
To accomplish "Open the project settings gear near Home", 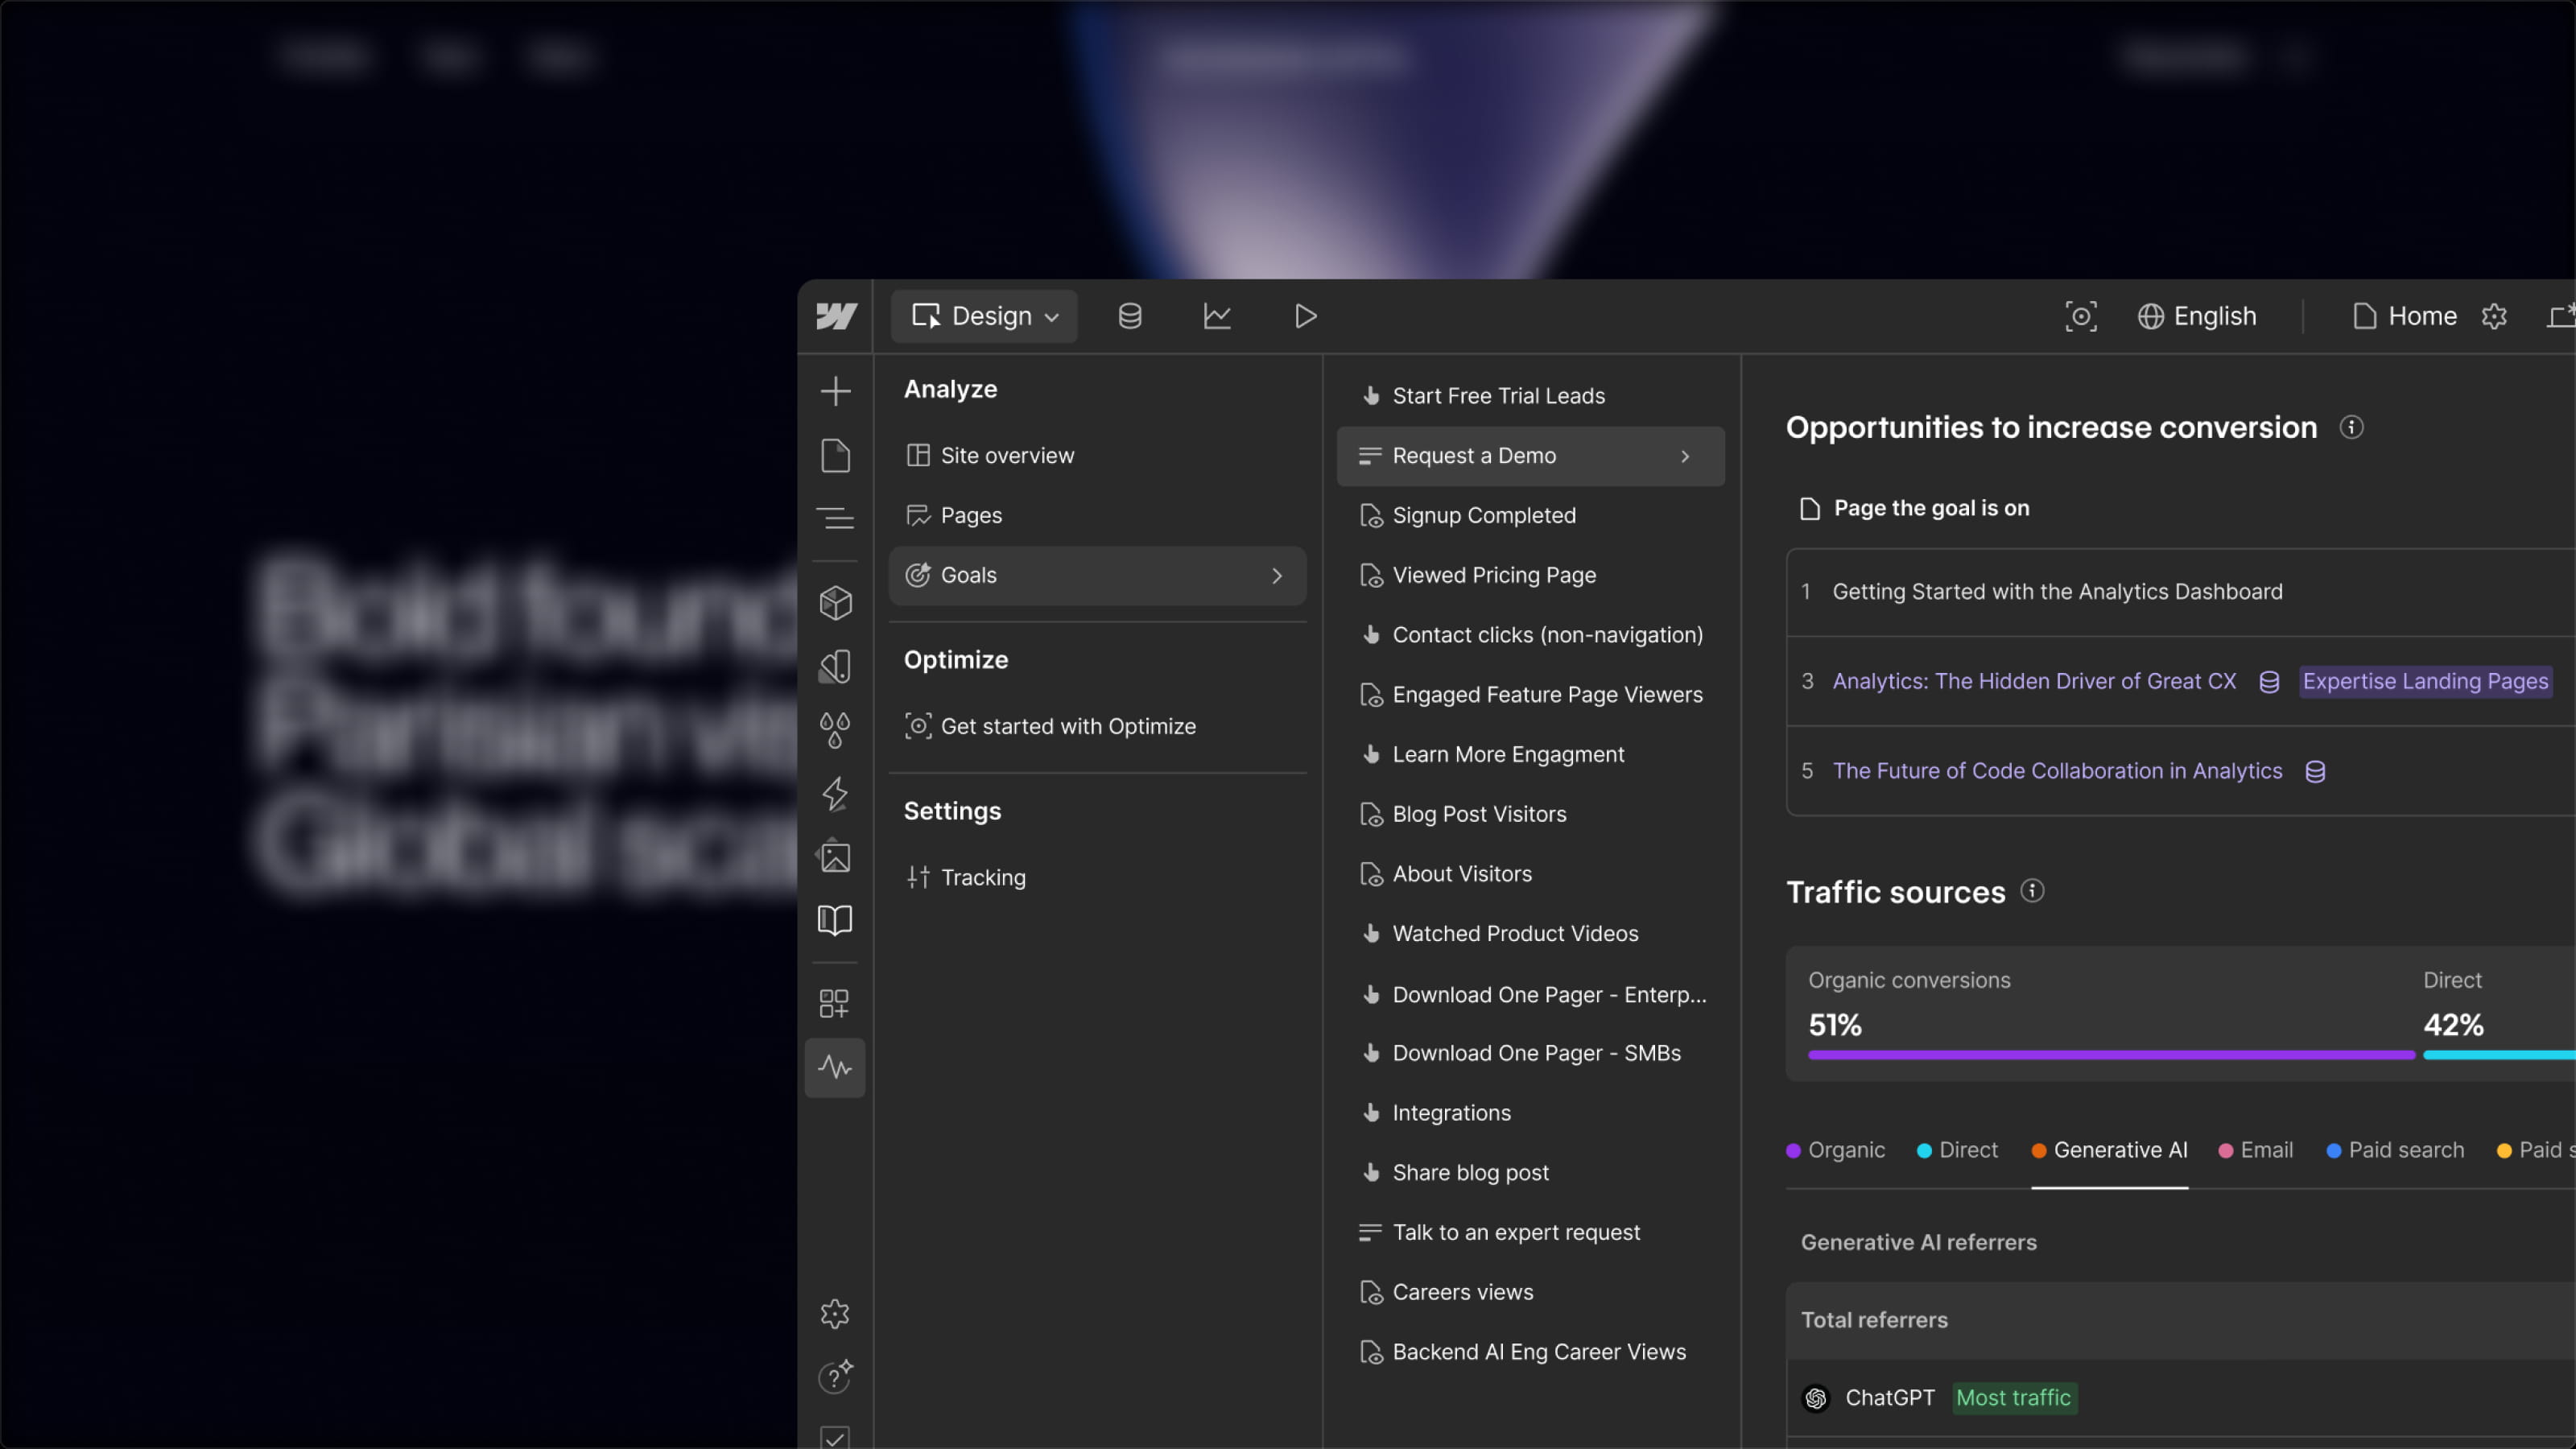I will click(2495, 316).
